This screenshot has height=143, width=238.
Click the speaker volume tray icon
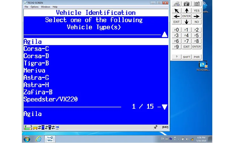[187, 139]
